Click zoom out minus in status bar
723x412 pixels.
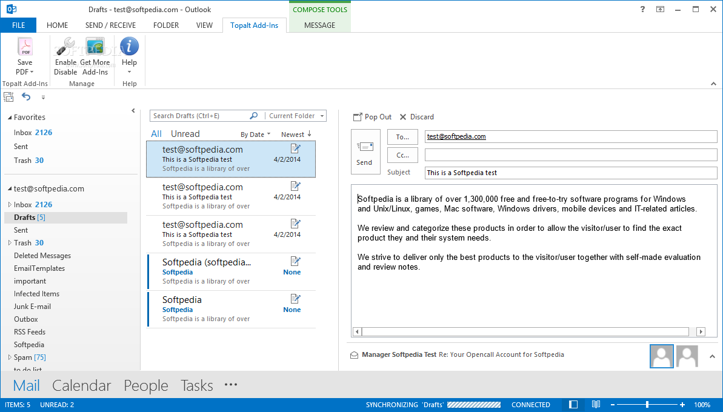(x=613, y=405)
